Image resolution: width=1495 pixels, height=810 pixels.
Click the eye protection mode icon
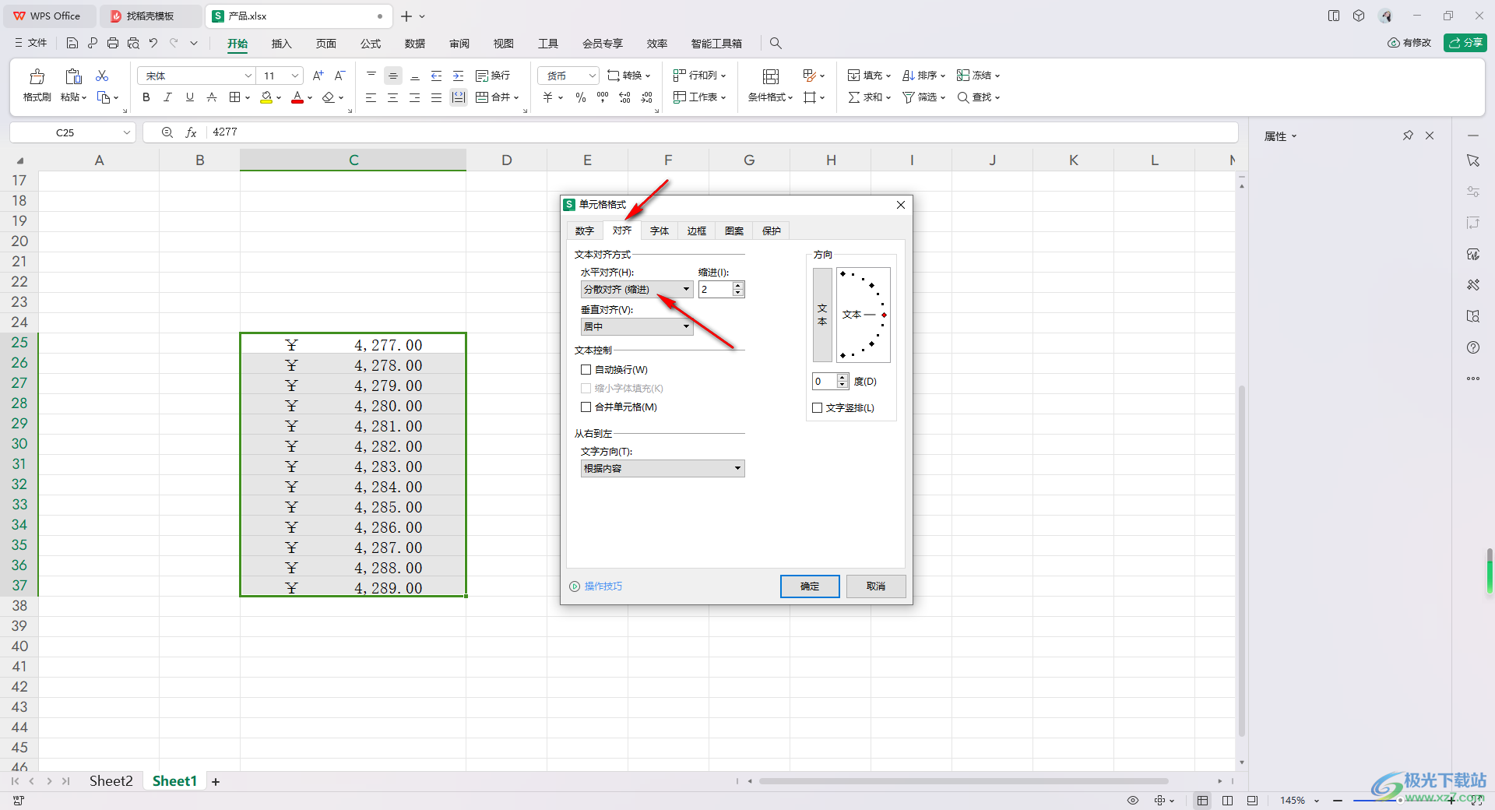coord(1133,801)
